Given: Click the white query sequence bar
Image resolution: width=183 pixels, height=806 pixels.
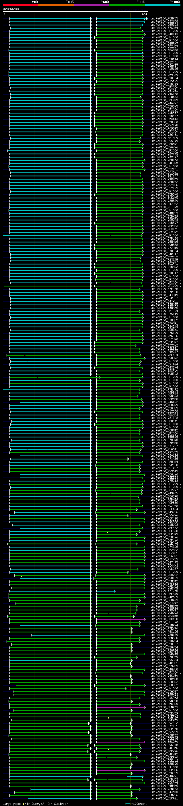Looking at the screenshot, I should coord(75,11).
